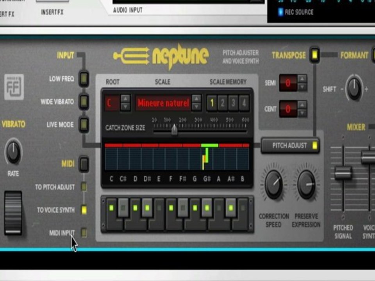Increase the Semi transpose value

pyautogui.click(x=302, y=78)
